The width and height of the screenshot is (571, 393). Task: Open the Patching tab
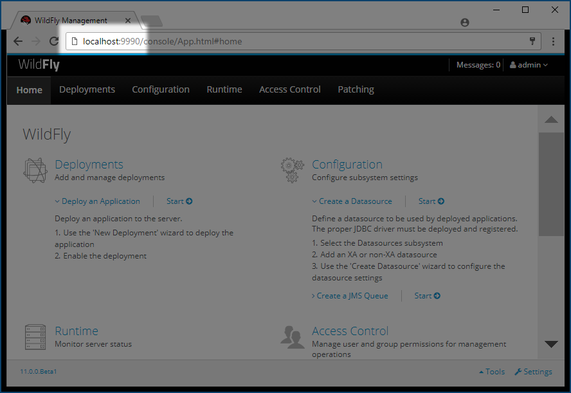coord(356,89)
